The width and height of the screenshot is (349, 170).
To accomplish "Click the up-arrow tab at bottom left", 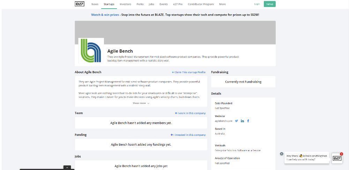I will (67, 168).
